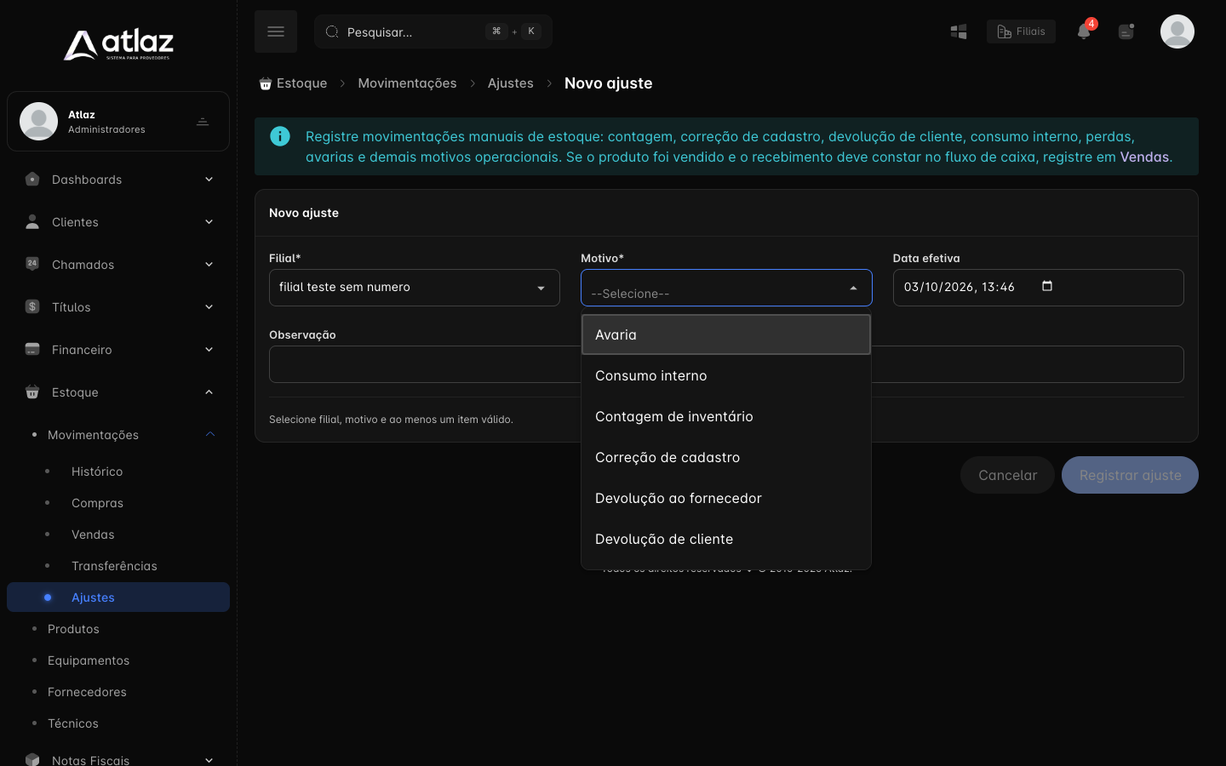Image resolution: width=1226 pixels, height=766 pixels.
Task: Click the Financeiro card icon
Action: point(32,349)
